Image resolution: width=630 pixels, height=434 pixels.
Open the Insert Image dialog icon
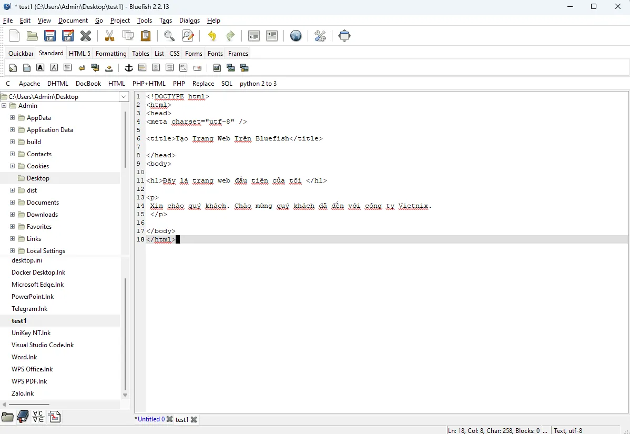217,67
